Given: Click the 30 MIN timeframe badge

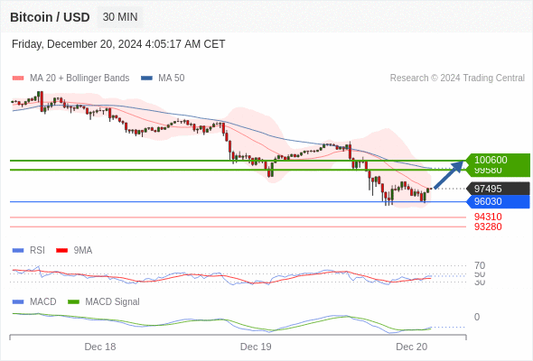Looking at the screenshot, I should click(120, 17).
